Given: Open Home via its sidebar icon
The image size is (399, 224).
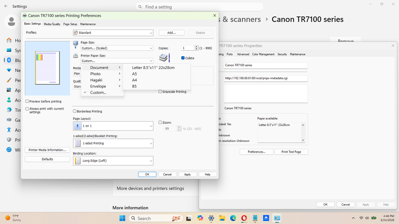Looking at the screenshot, I should tap(9, 40).
